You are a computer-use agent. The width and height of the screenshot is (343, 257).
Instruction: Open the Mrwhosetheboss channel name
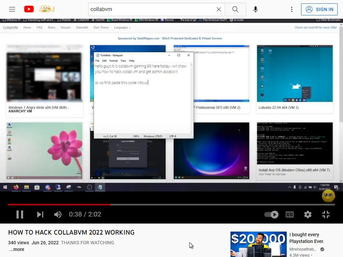pyautogui.click(x=303, y=249)
